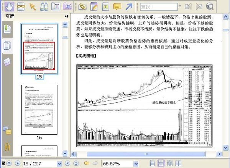This screenshot has height=168, width=230.
Task: Go to the last page
Action: (76, 163)
